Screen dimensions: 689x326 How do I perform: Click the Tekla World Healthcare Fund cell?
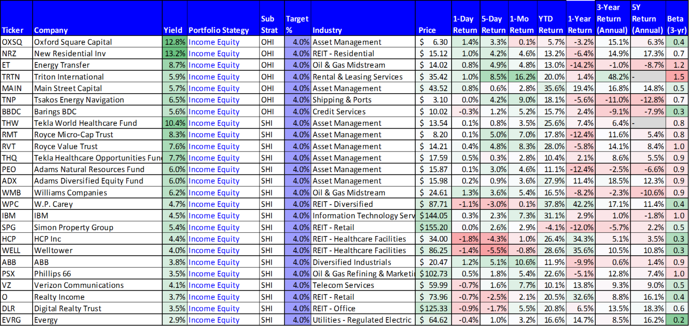(x=97, y=123)
